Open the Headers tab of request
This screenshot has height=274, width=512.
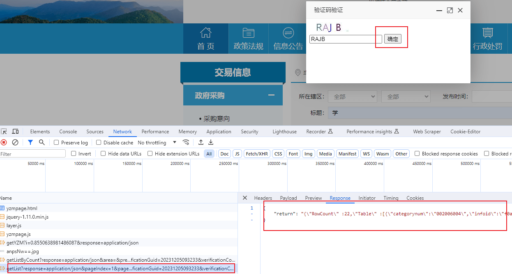263,198
